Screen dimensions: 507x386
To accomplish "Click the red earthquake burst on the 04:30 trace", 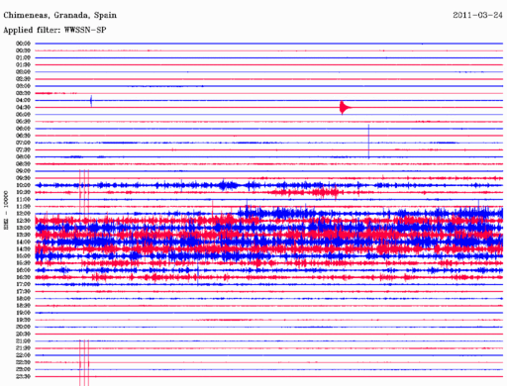I will coord(345,108).
